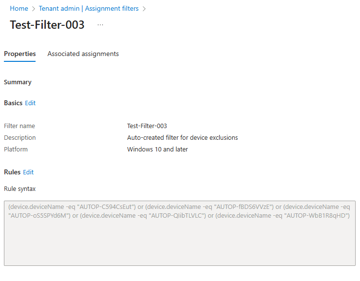Click the Rules section heading
The width and height of the screenshot is (360, 281).
pos(12,172)
